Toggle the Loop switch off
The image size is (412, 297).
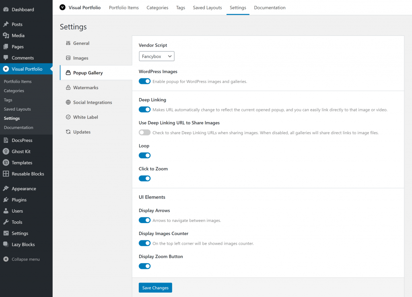pos(144,155)
